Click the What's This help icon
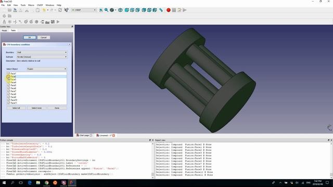 click(x=66, y=10)
